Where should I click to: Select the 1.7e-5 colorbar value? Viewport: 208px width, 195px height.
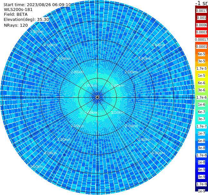click(x=202, y=68)
